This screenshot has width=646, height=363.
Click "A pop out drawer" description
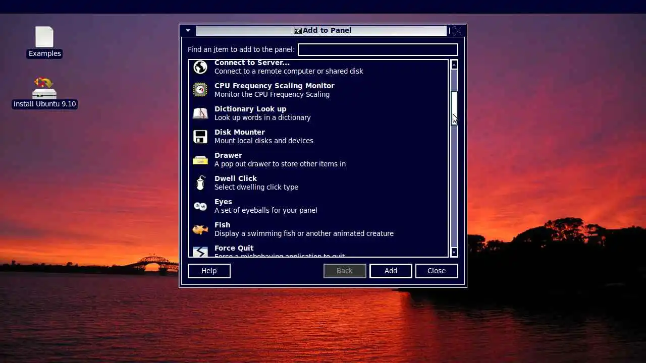(280, 164)
